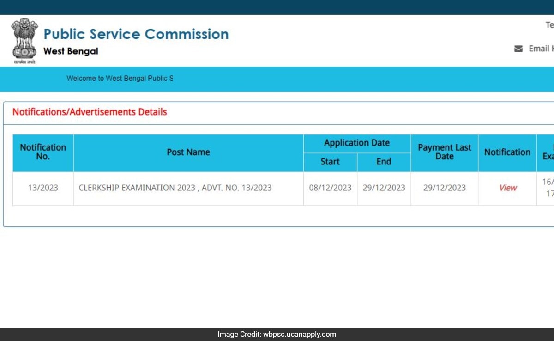Click the Payment Last Date column header
The image size is (554, 341).
[444, 152]
